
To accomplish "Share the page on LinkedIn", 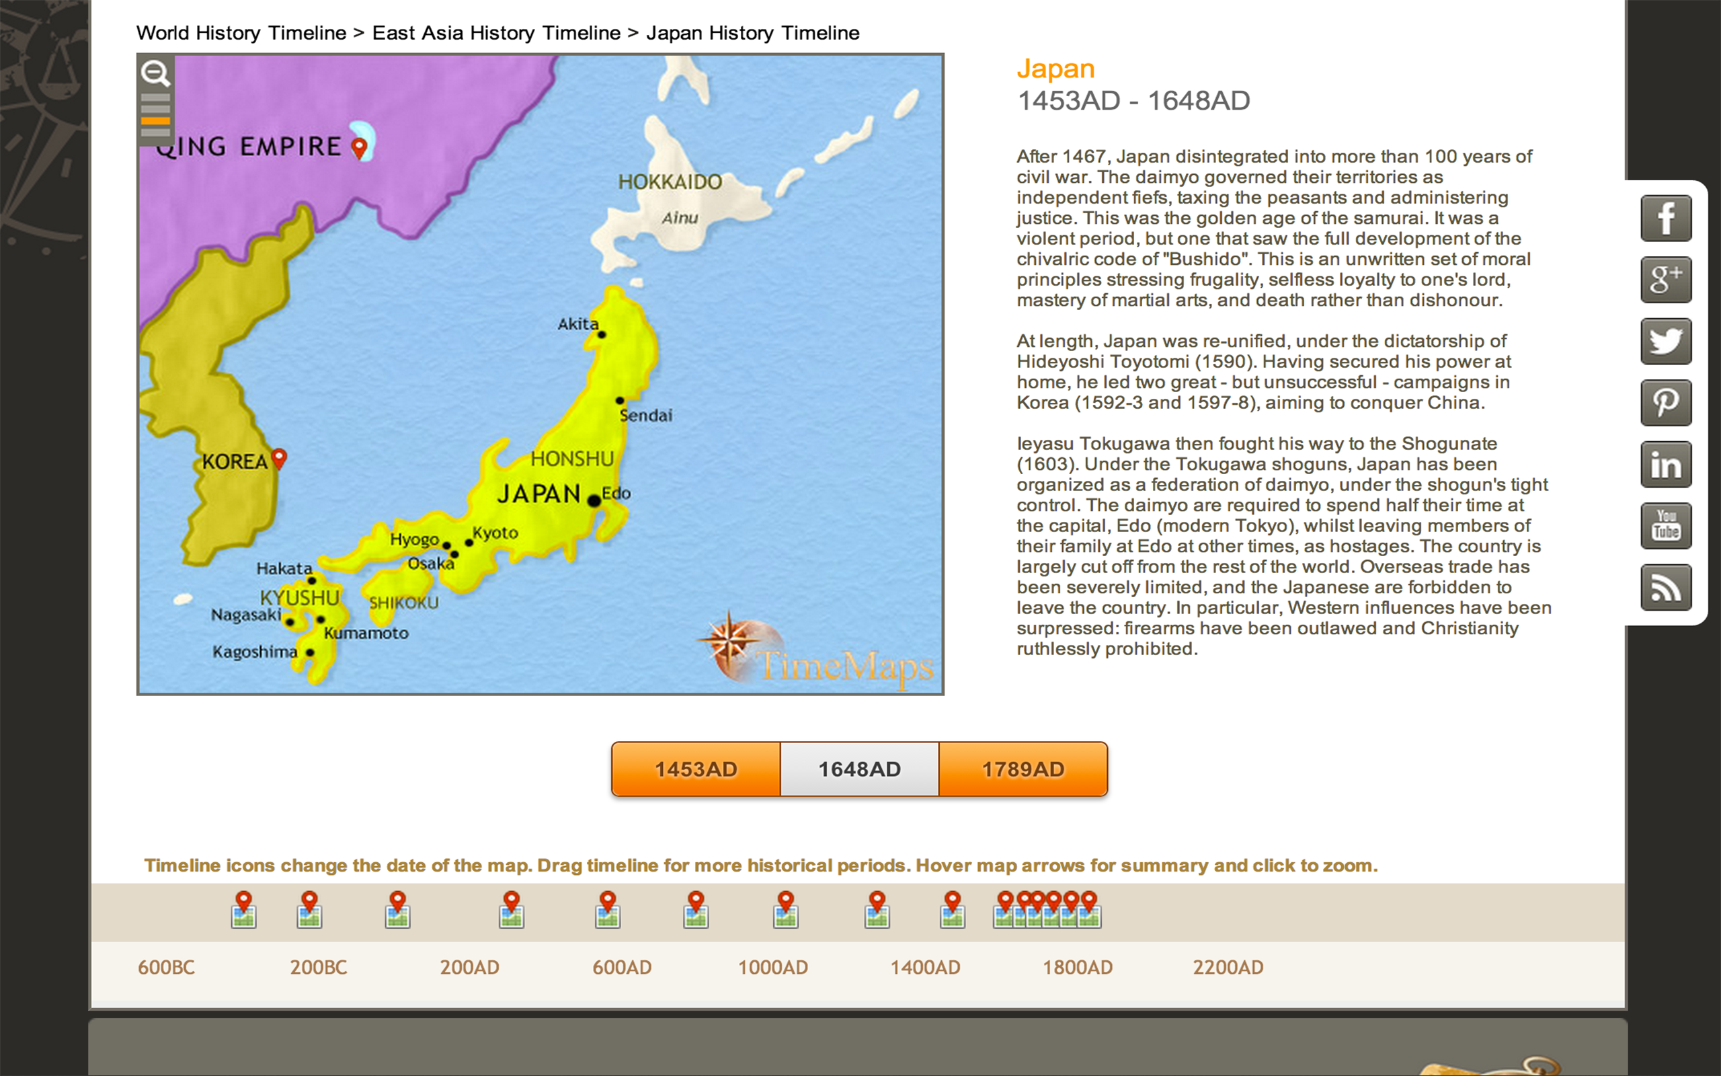I will 1665,464.
